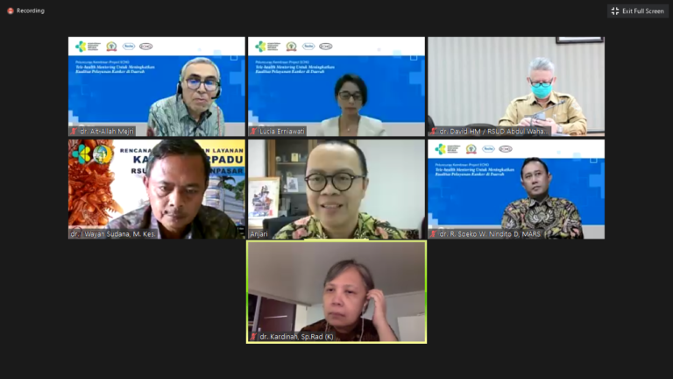Click the Exit Full Screen button

point(637,11)
